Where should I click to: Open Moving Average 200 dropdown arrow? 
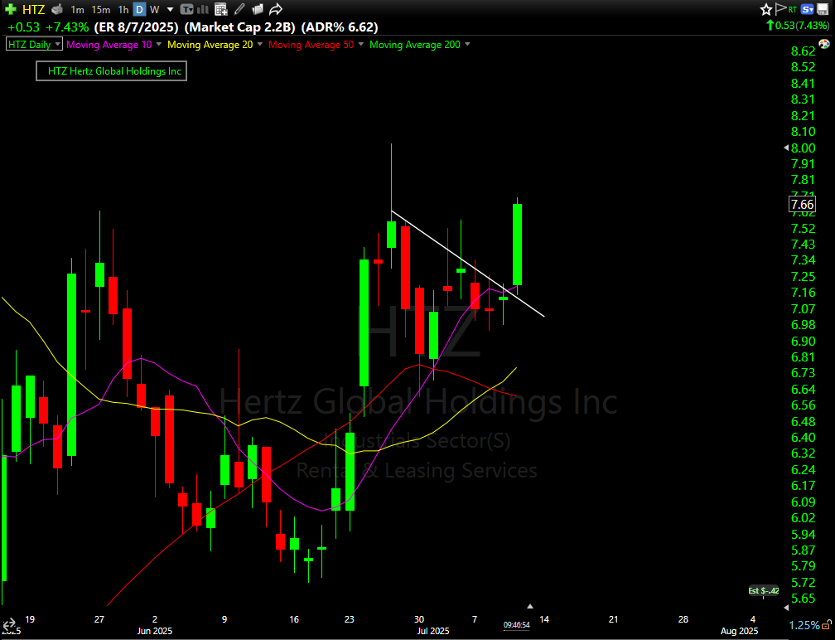click(467, 44)
